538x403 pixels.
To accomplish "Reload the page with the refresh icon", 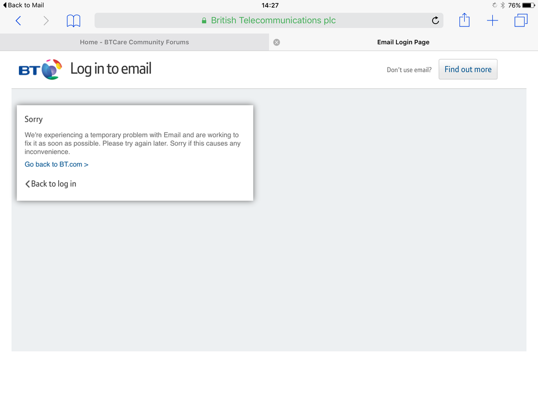I will point(435,21).
